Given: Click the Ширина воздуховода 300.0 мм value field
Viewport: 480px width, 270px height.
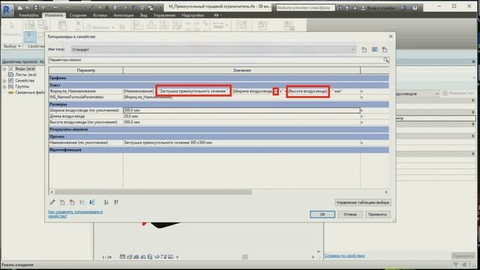Looking at the screenshot, I should click(x=241, y=110).
